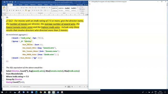Click the Bullets list icon

click(x=33, y=8)
